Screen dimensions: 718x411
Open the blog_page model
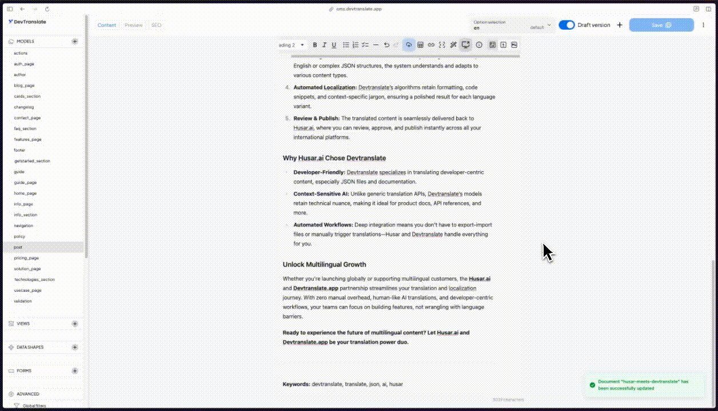[24, 86]
